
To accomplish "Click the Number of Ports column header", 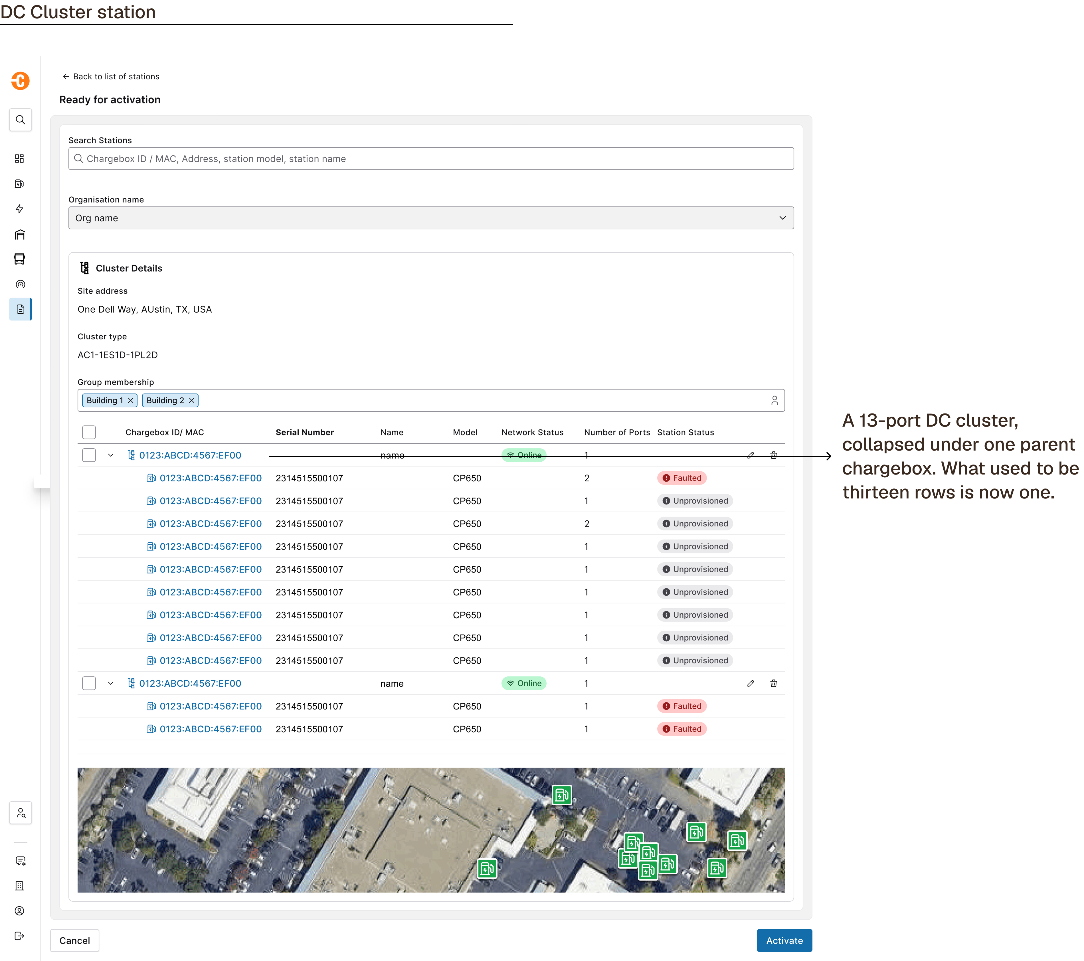I will (x=617, y=433).
